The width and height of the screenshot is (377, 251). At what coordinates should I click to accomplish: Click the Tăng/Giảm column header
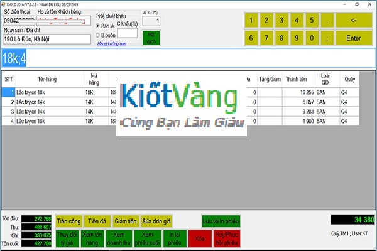click(270, 79)
